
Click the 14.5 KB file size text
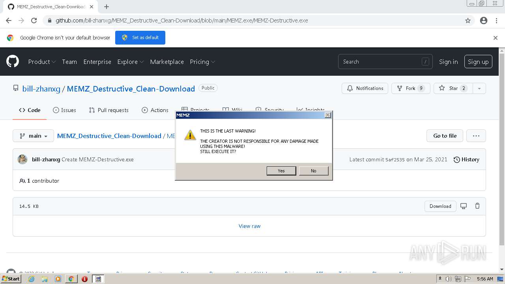(x=29, y=206)
